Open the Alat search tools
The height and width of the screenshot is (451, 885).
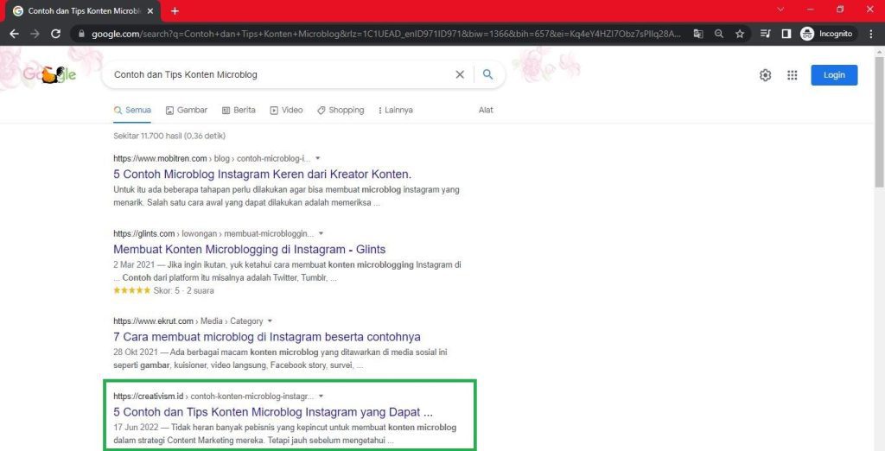pyautogui.click(x=486, y=110)
